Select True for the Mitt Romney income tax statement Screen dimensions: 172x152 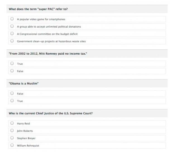pyautogui.click(x=12, y=63)
